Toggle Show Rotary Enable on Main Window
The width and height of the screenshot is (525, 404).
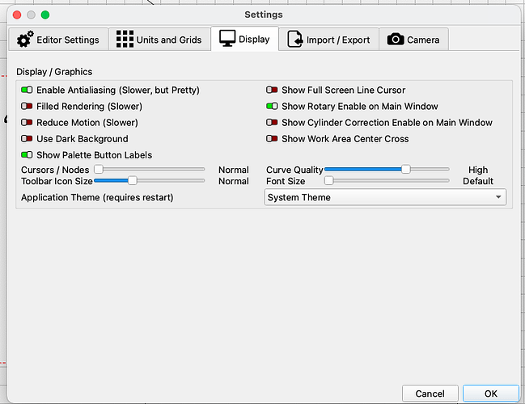point(273,107)
